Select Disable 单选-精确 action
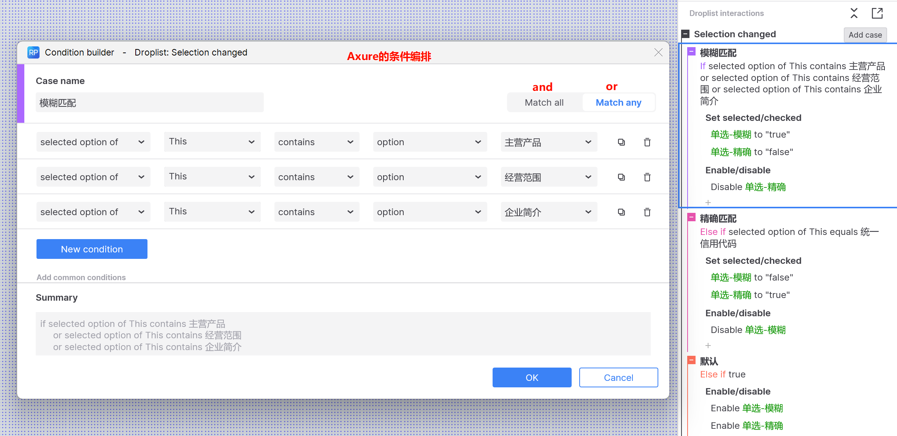 [x=748, y=187]
